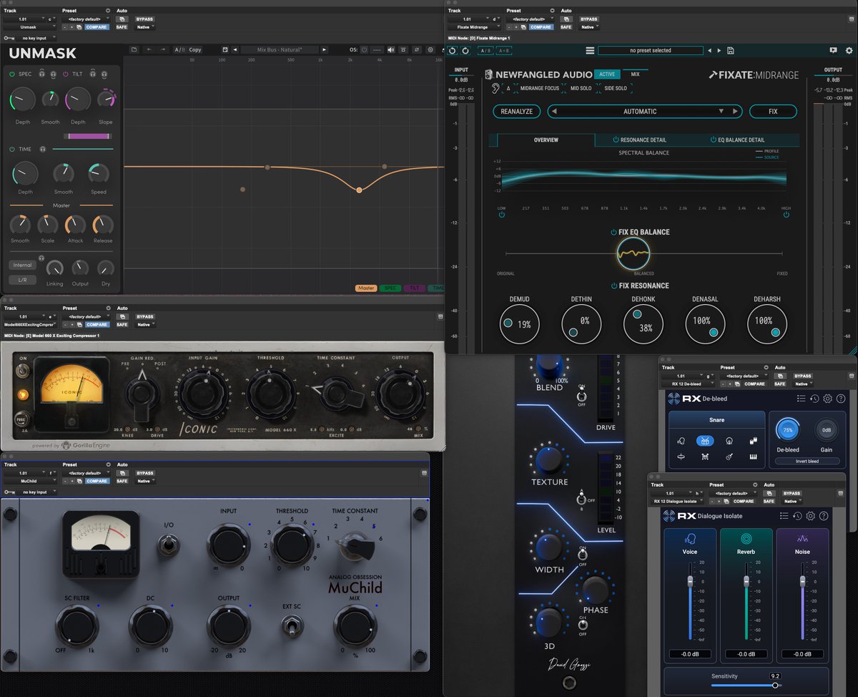Open Unmask window factory default preset dropdown

point(85,19)
